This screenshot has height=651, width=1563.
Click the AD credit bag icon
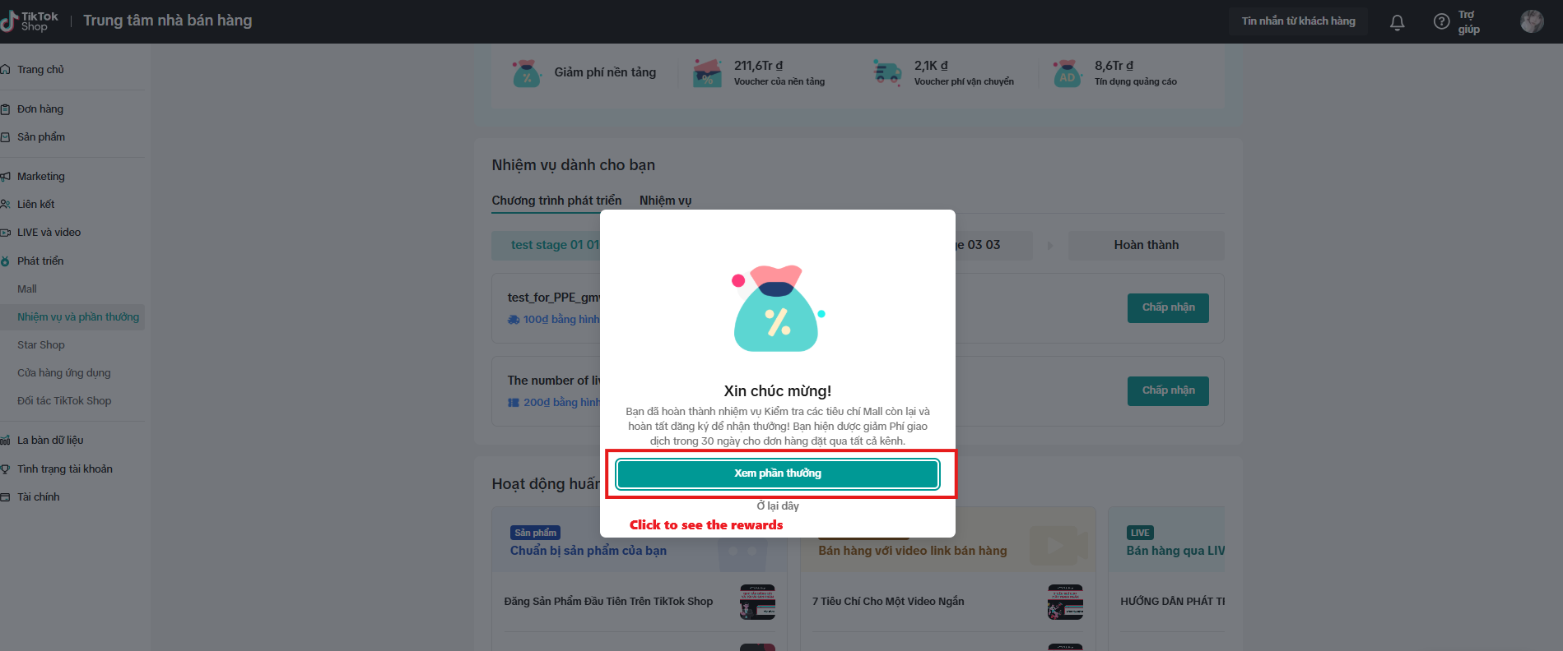tap(1067, 72)
